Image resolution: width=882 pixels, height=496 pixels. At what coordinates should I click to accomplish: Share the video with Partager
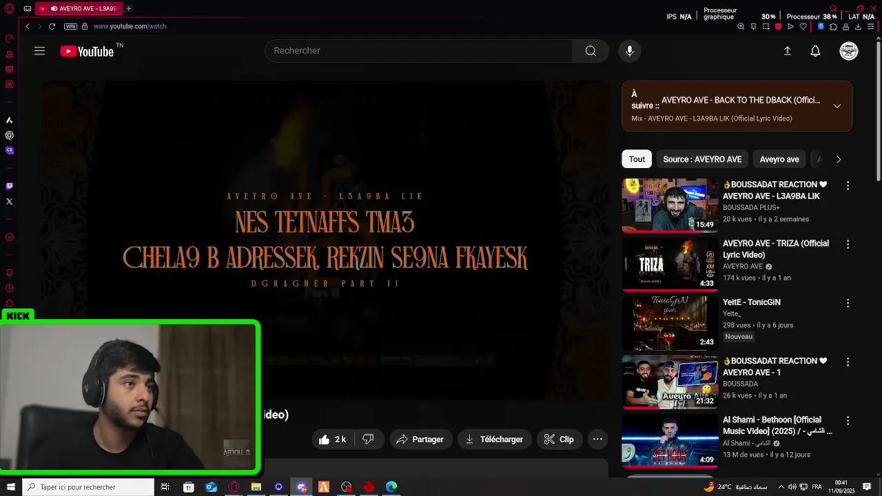tap(421, 440)
